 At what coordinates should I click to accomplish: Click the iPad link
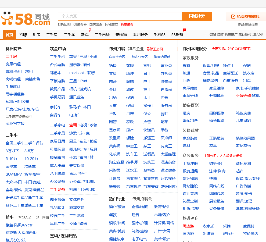[x=83, y=81]
